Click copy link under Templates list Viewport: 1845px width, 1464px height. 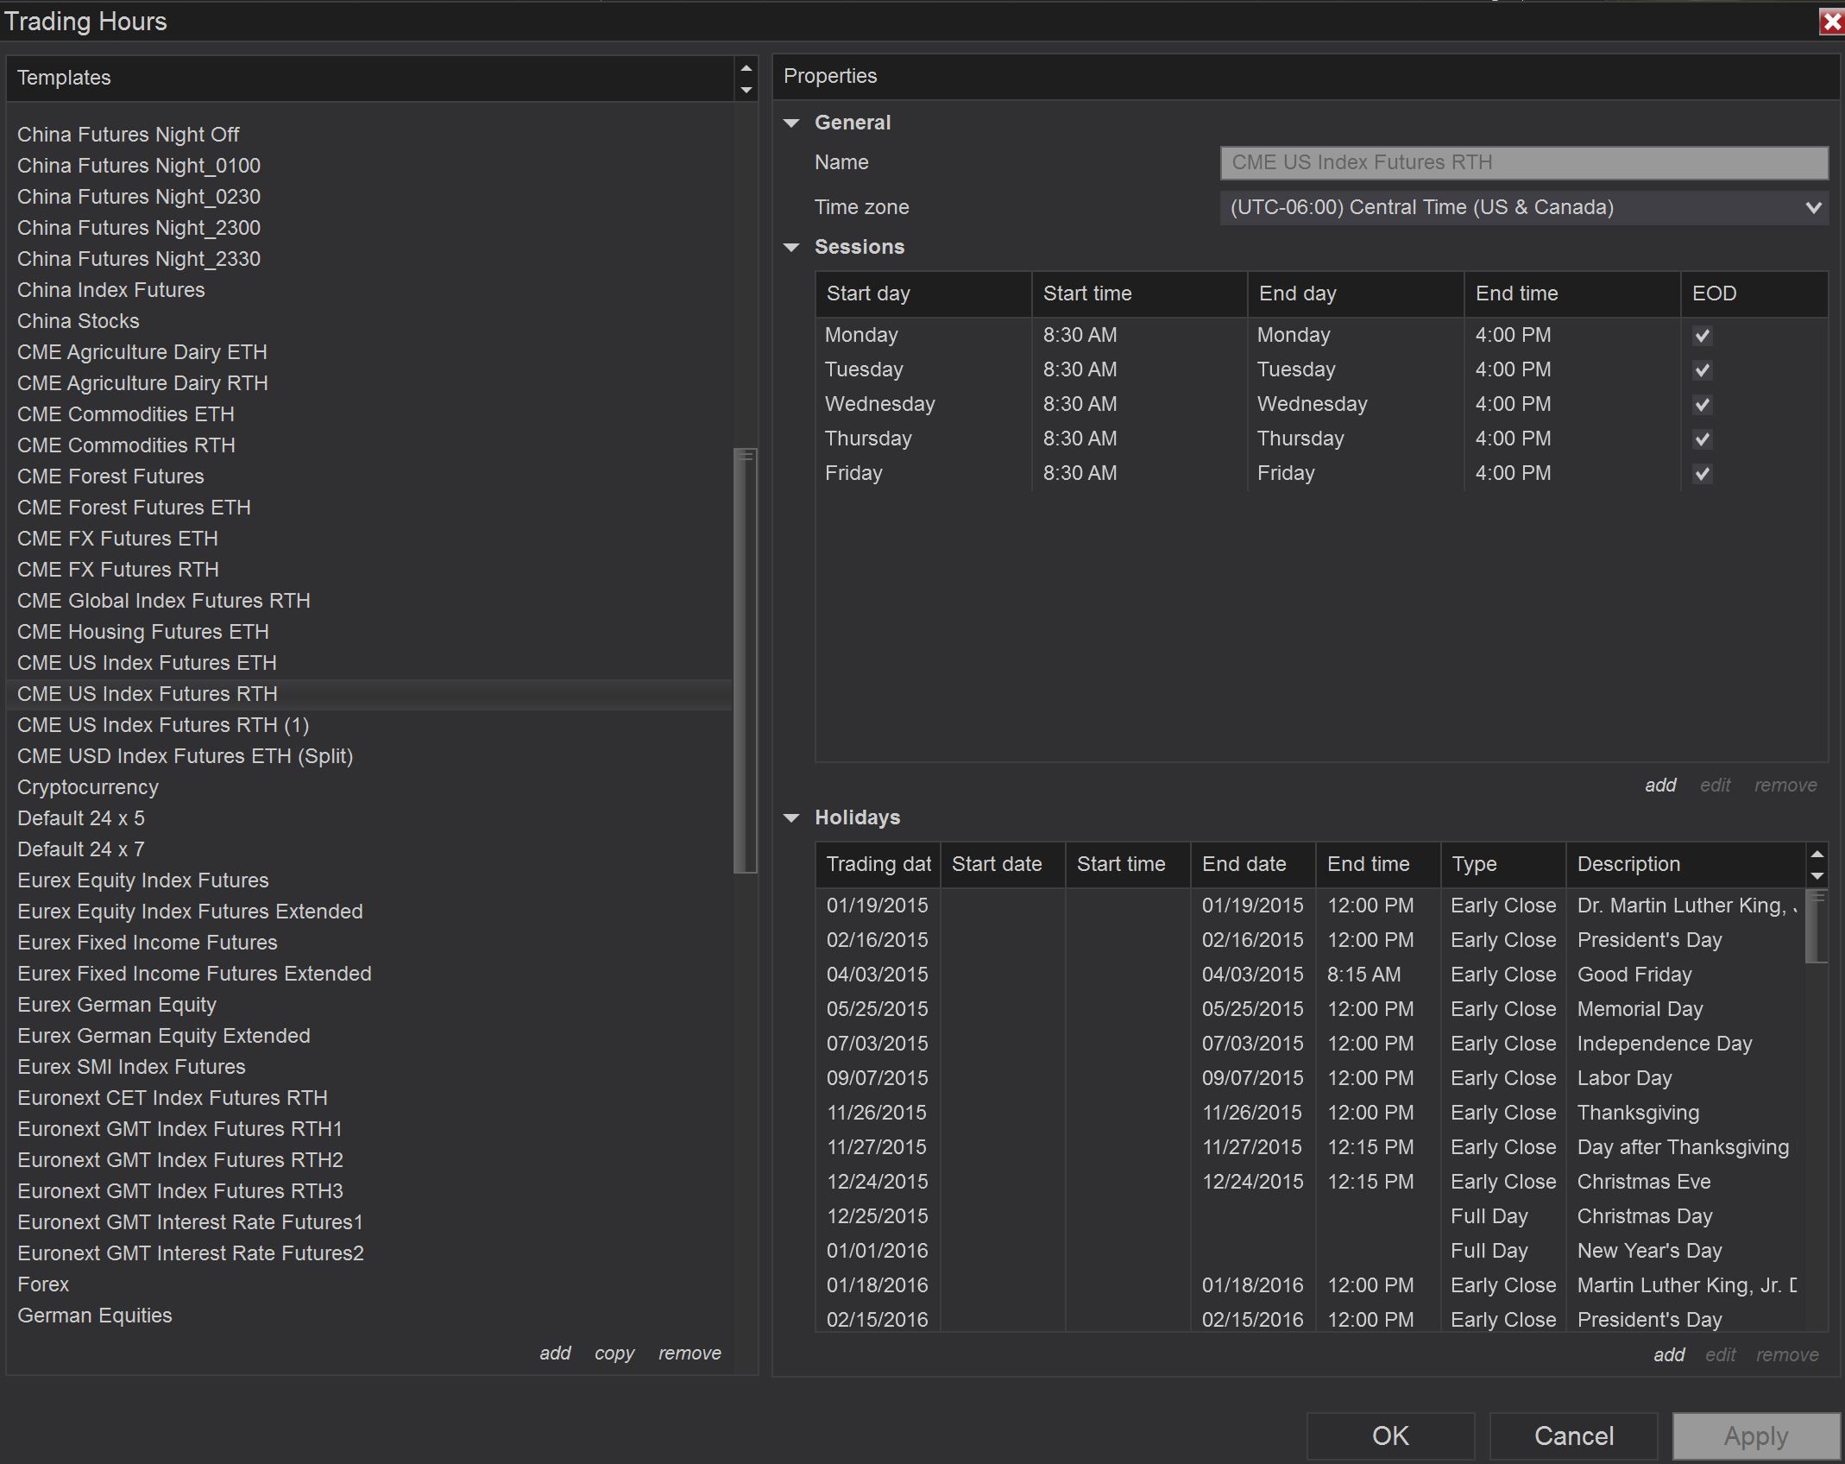point(614,1353)
